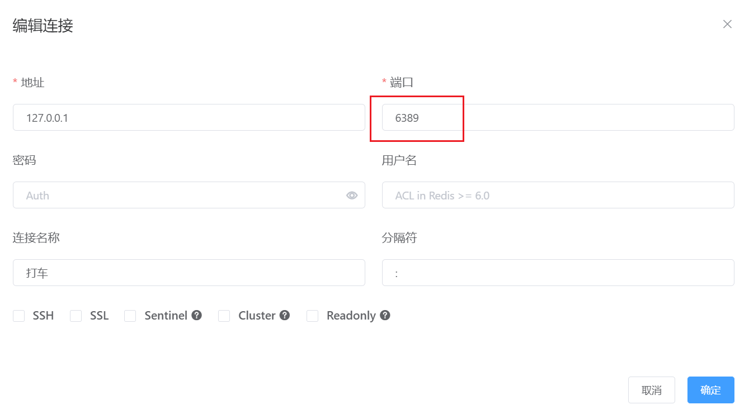Click the help icon beside Readonly
The height and width of the screenshot is (419, 749).
[x=385, y=315]
